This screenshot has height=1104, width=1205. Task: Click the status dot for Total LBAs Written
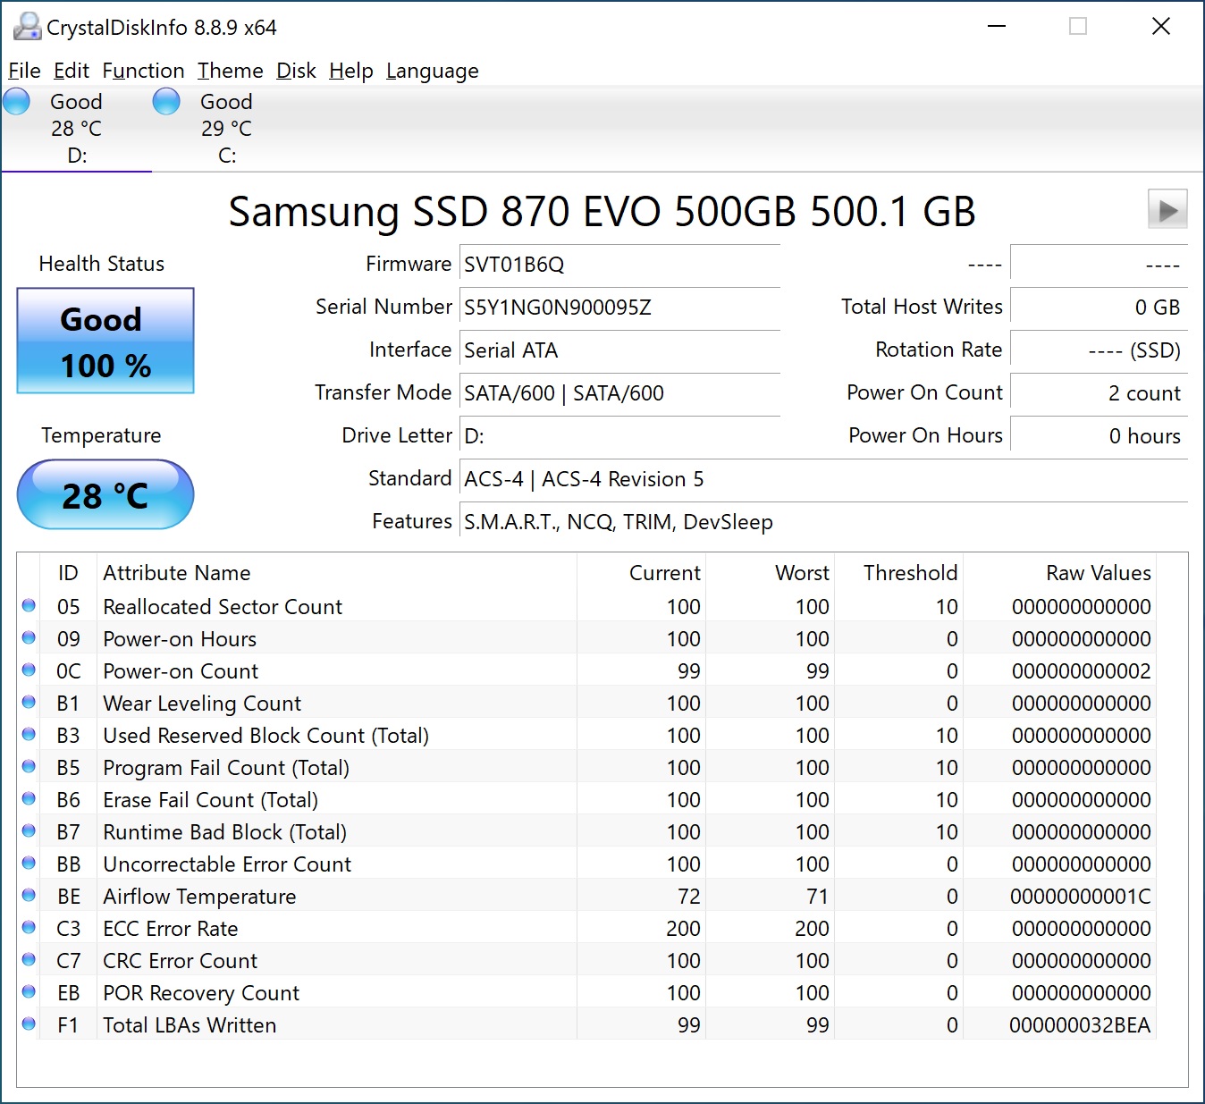(x=29, y=1024)
